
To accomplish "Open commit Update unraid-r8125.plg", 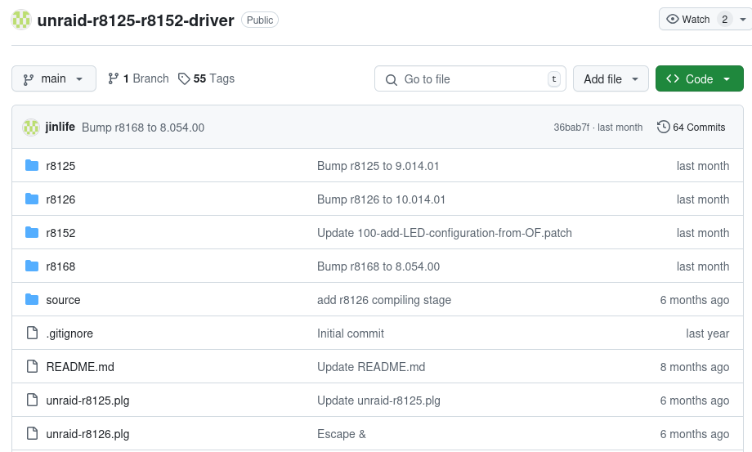I will point(379,401).
